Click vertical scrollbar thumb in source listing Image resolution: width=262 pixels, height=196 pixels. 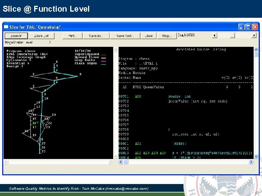click(256, 54)
